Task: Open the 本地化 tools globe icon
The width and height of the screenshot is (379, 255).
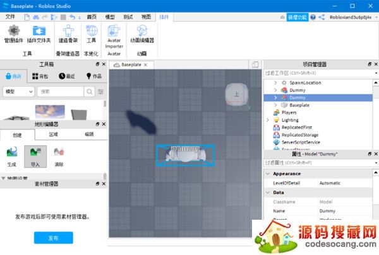Action: point(92,34)
